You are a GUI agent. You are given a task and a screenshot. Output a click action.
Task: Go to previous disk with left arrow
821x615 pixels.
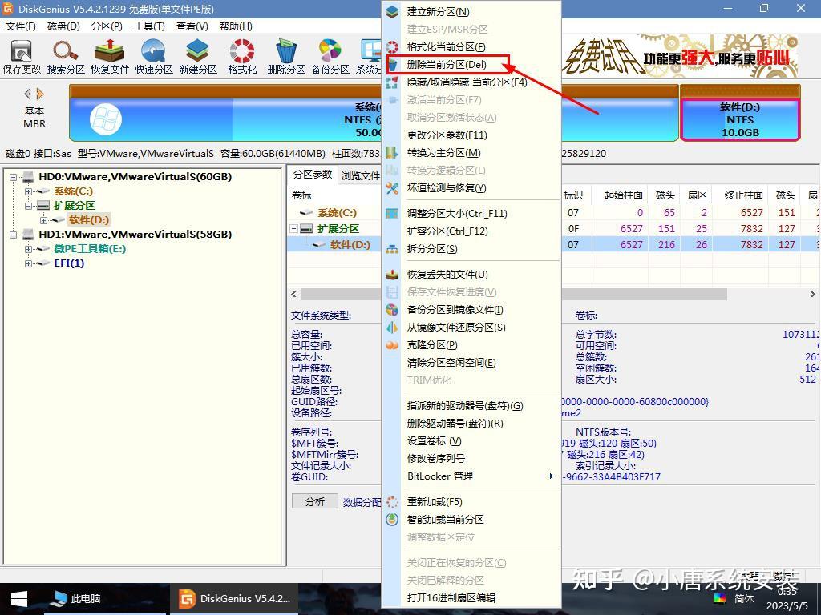point(27,94)
